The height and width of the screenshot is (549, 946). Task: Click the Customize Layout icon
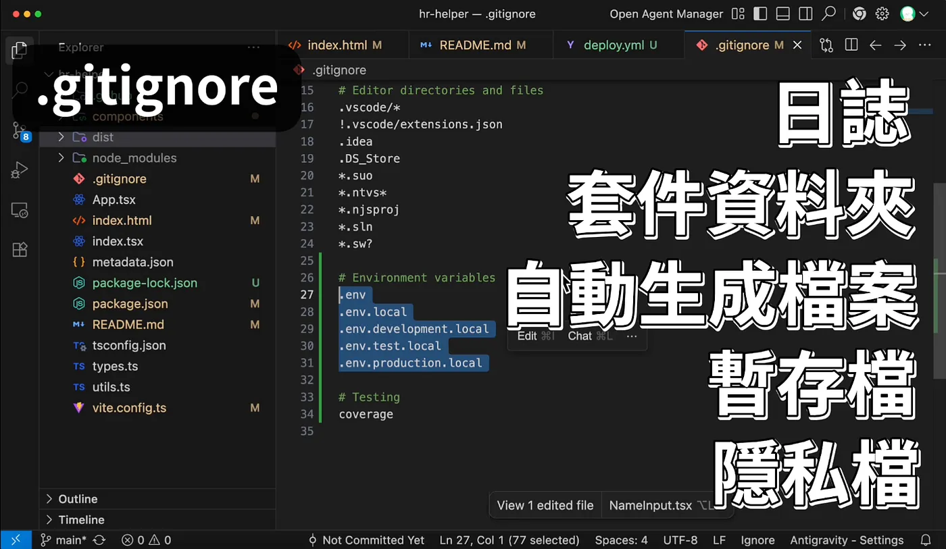(738, 14)
